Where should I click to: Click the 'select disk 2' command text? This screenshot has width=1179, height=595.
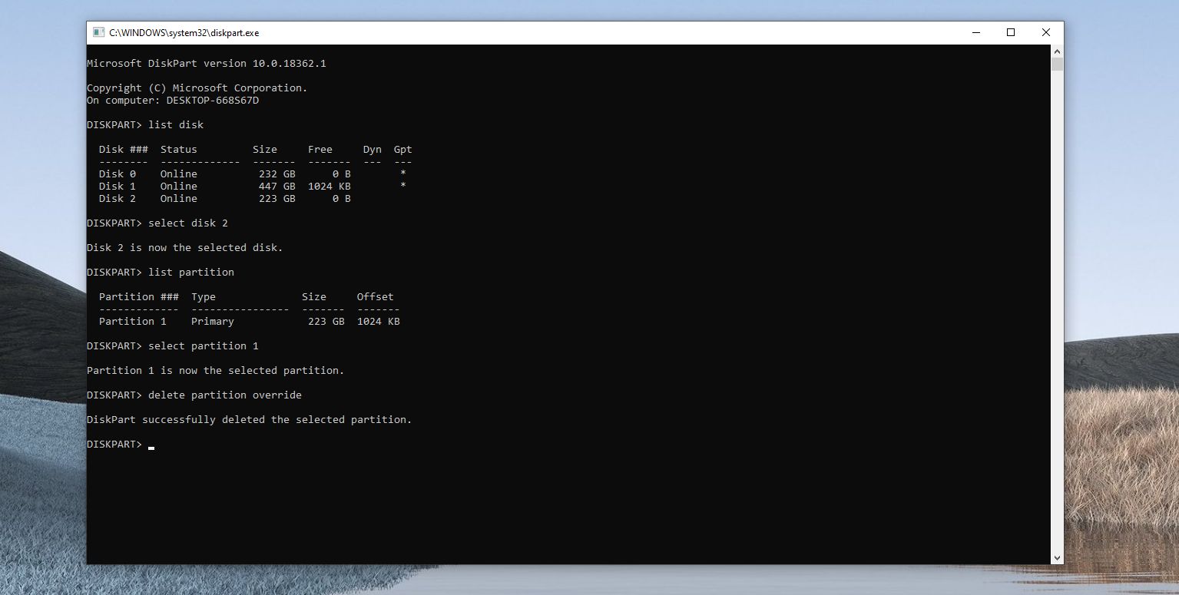[x=188, y=223]
